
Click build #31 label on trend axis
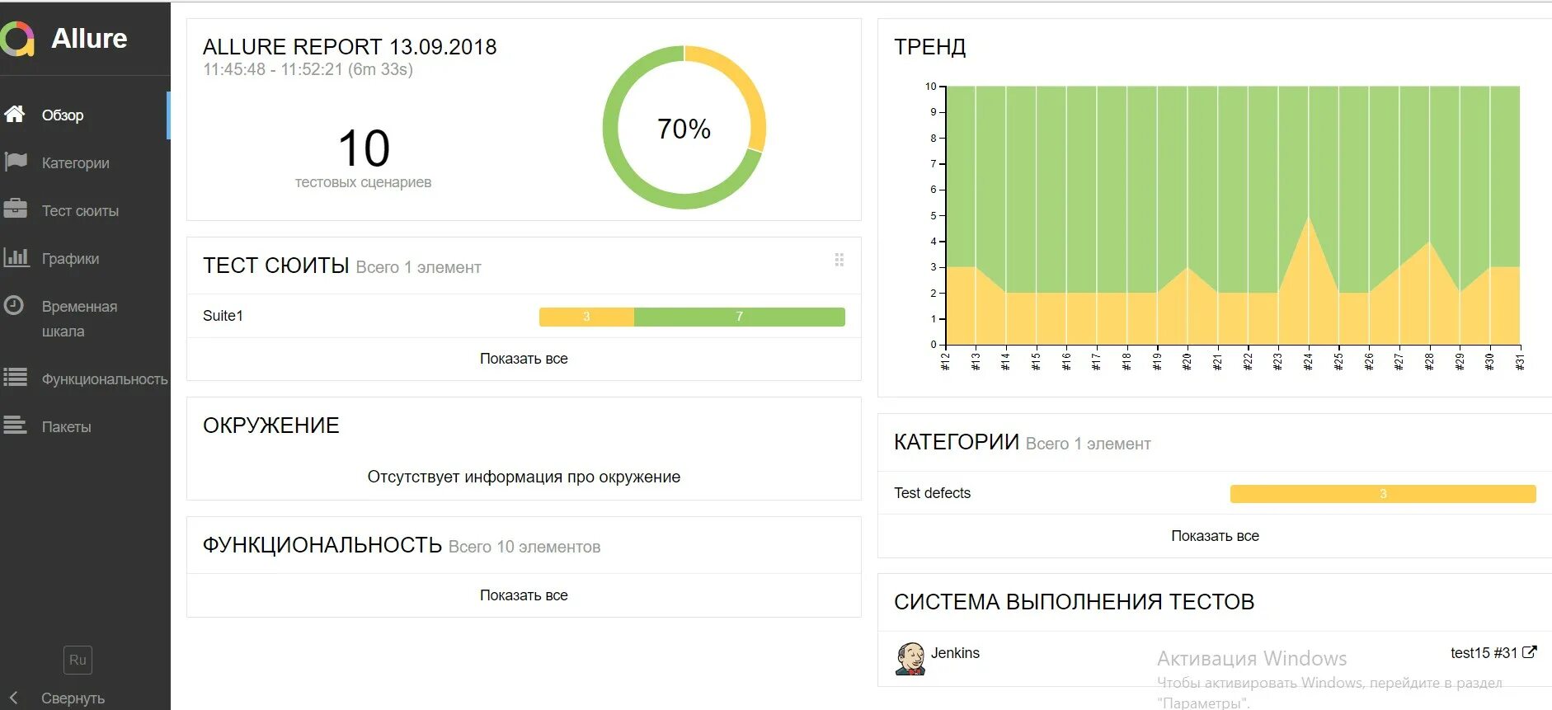1520,361
